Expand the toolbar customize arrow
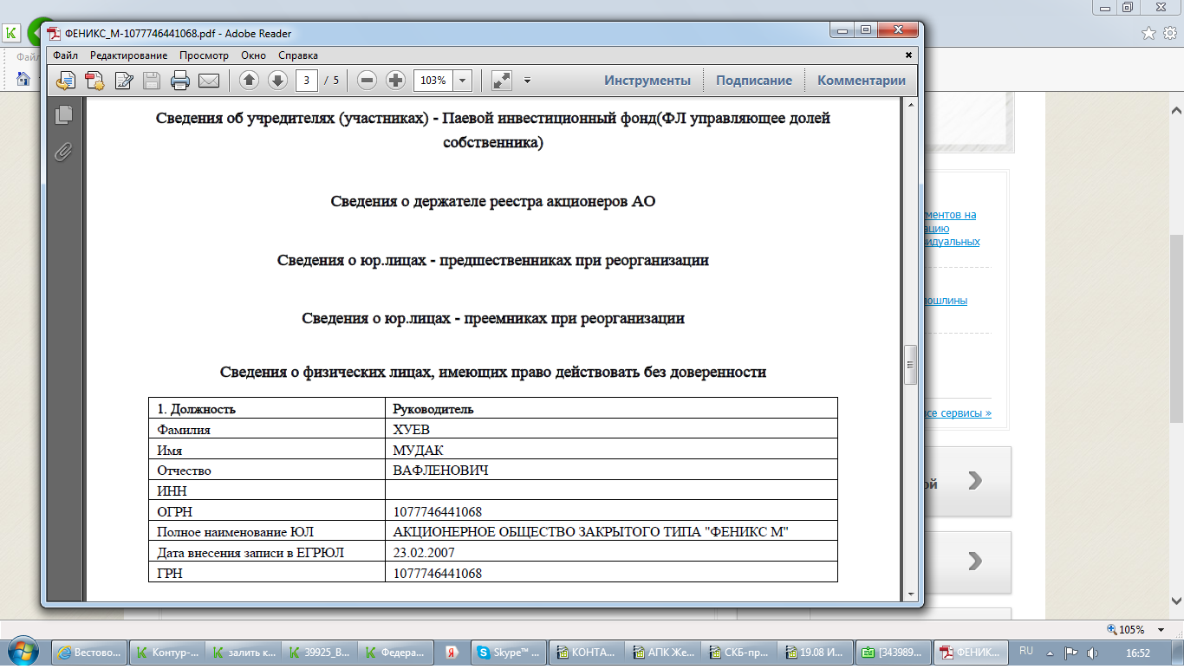 [527, 81]
